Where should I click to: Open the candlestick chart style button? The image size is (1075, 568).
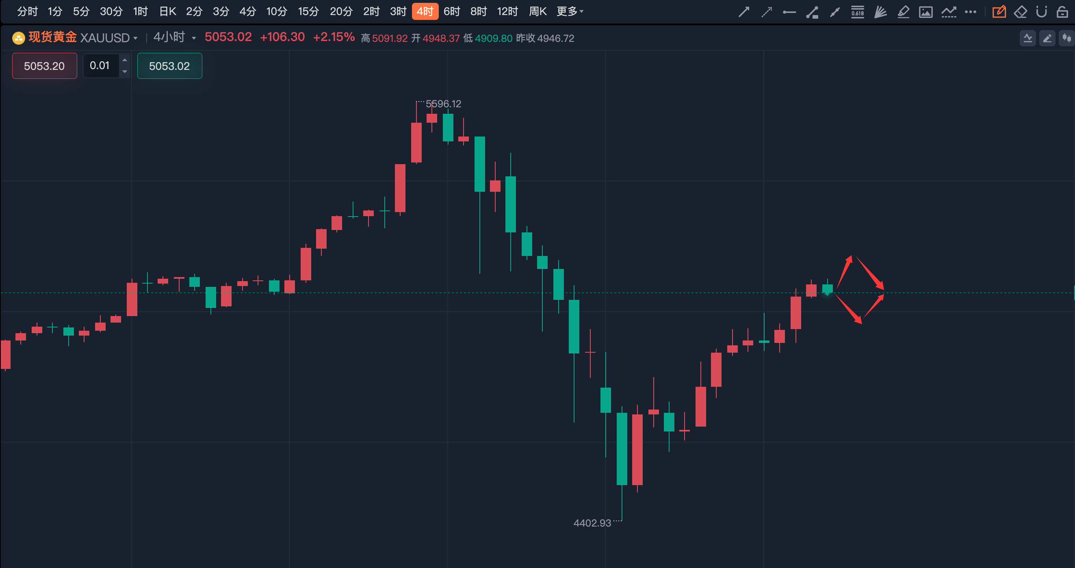point(1066,39)
